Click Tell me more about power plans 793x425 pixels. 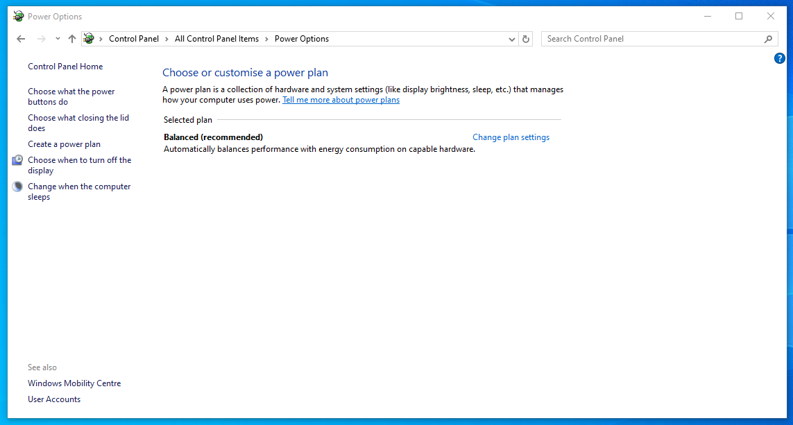point(341,100)
